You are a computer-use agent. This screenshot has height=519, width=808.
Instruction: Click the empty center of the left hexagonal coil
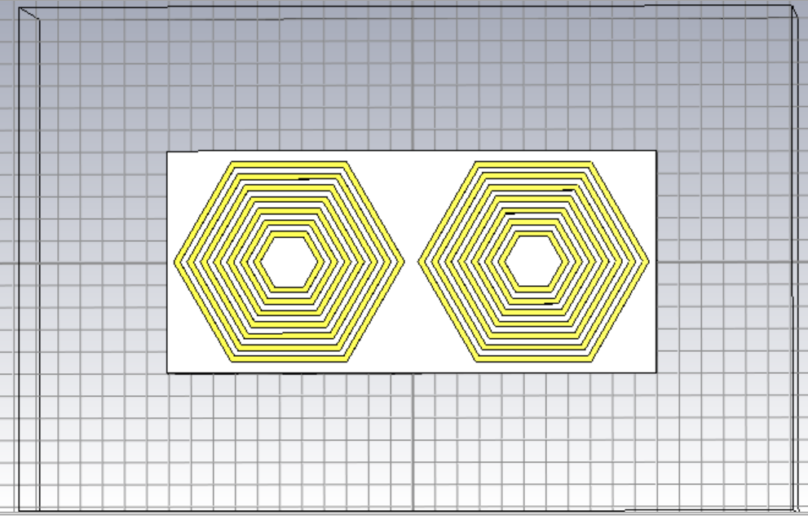pyautogui.click(x=289, y=262)
